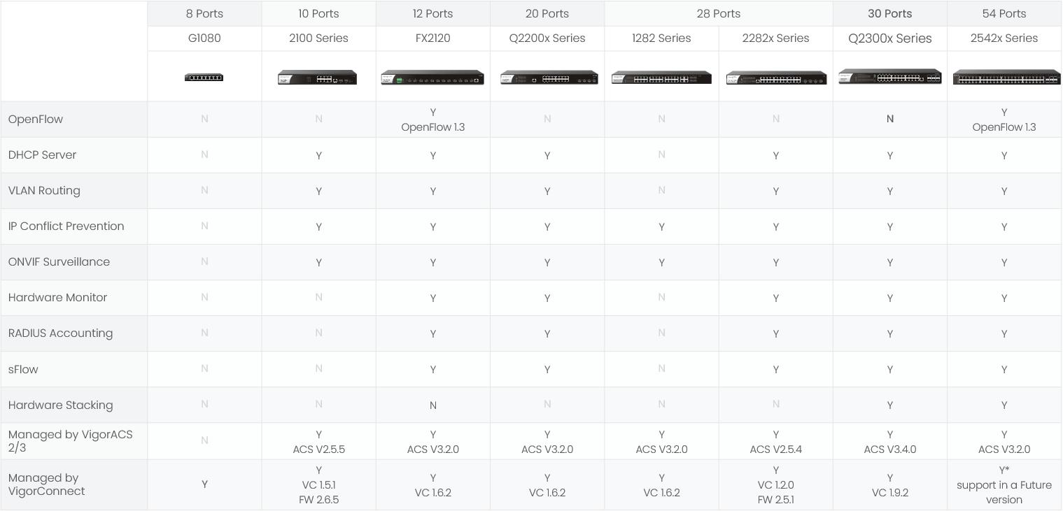
Task: Select the 28 Ports column header
Action: [x=718, y=13]
